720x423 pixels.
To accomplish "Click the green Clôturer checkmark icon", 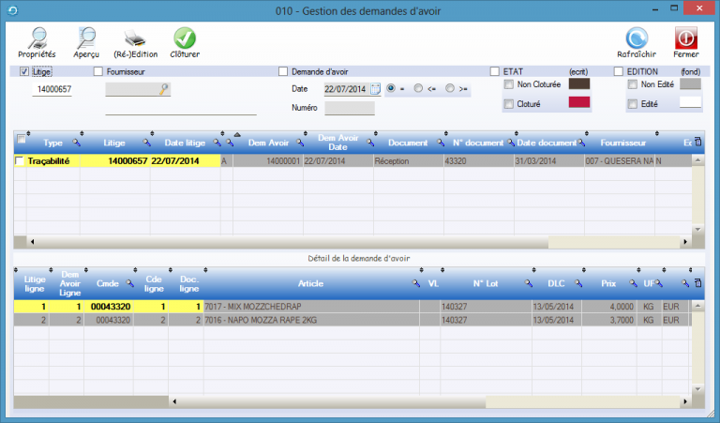I will pos(184,38).
